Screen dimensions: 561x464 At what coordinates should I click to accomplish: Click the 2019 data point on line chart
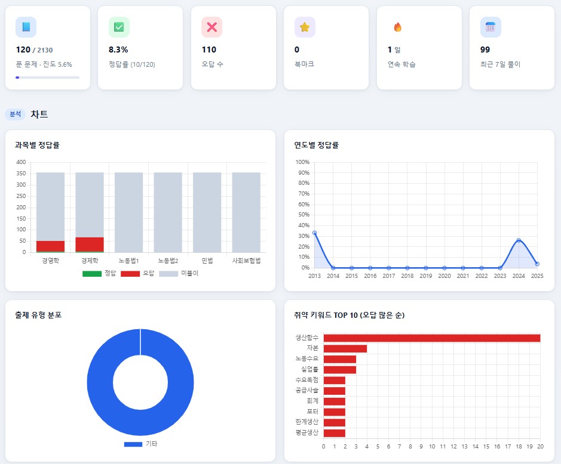pos(426,268)
